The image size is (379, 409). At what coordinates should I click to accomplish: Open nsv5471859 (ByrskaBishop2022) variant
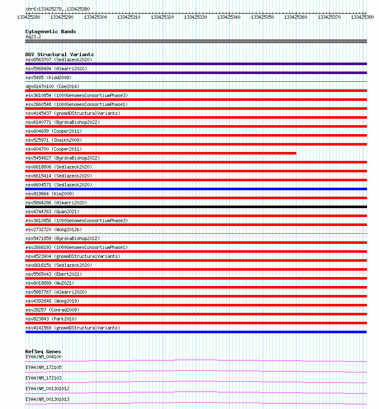pos(63,238)
